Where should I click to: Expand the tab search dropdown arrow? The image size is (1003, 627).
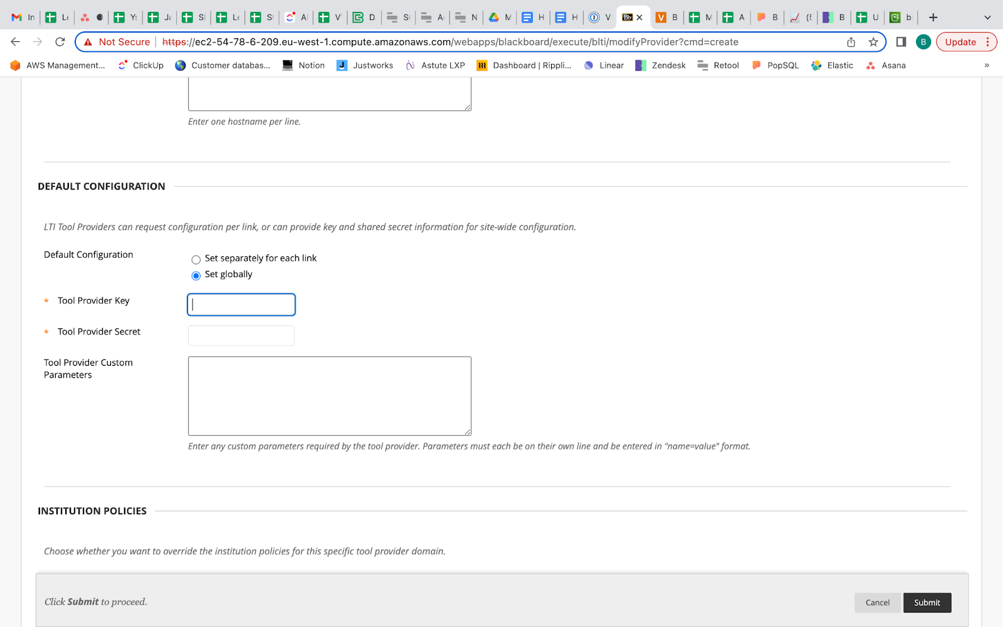pyautogui.click(x=987, y=18)
